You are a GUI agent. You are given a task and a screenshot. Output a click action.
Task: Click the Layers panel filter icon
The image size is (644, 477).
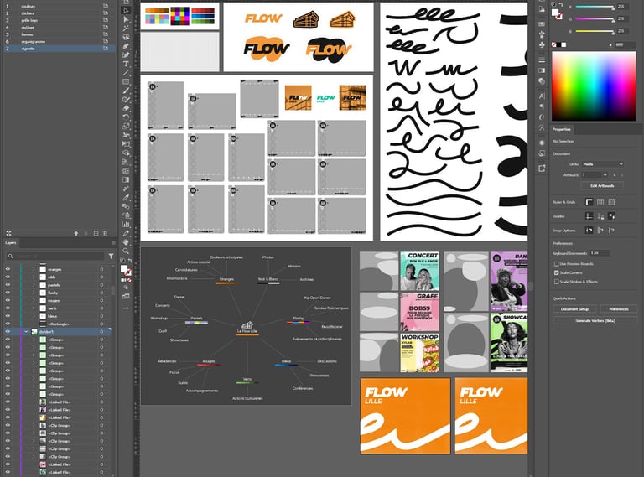[x=111, y=257]
